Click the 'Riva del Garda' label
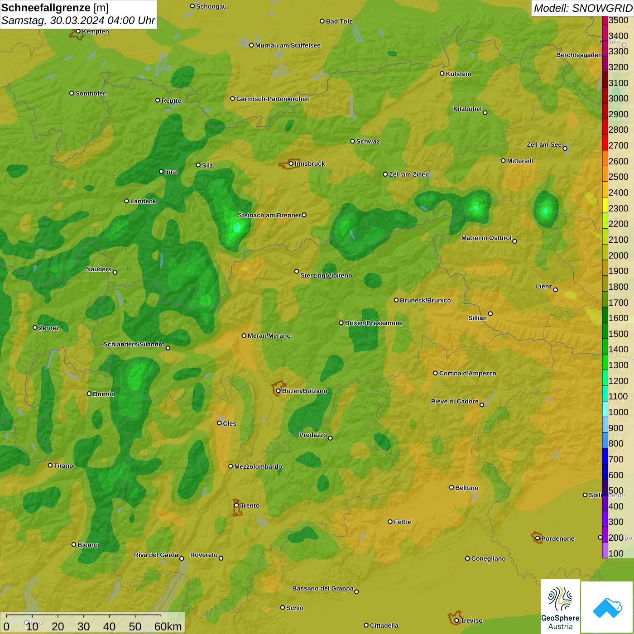The width and height of the screenshot is (634, 634). pos(156,555)
